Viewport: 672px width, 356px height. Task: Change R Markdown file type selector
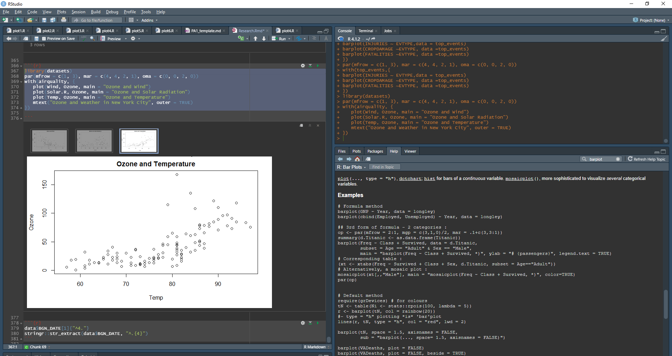[x=316, y=347]
